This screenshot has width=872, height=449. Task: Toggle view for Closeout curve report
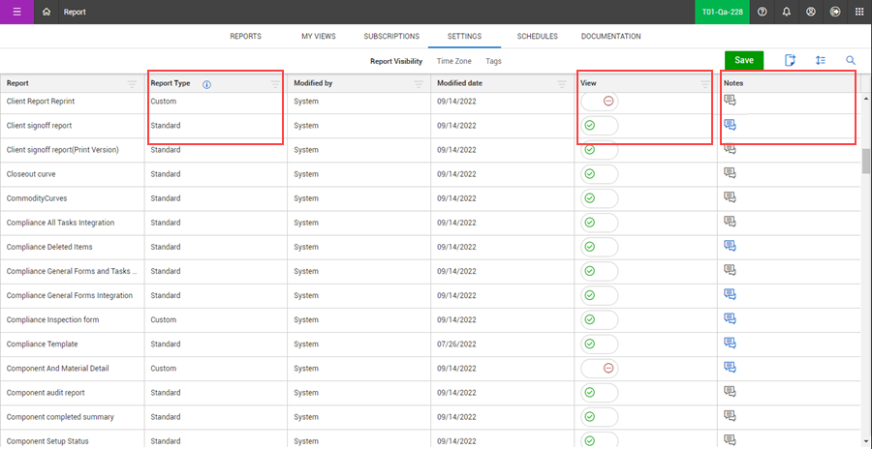tap(599, 174)
